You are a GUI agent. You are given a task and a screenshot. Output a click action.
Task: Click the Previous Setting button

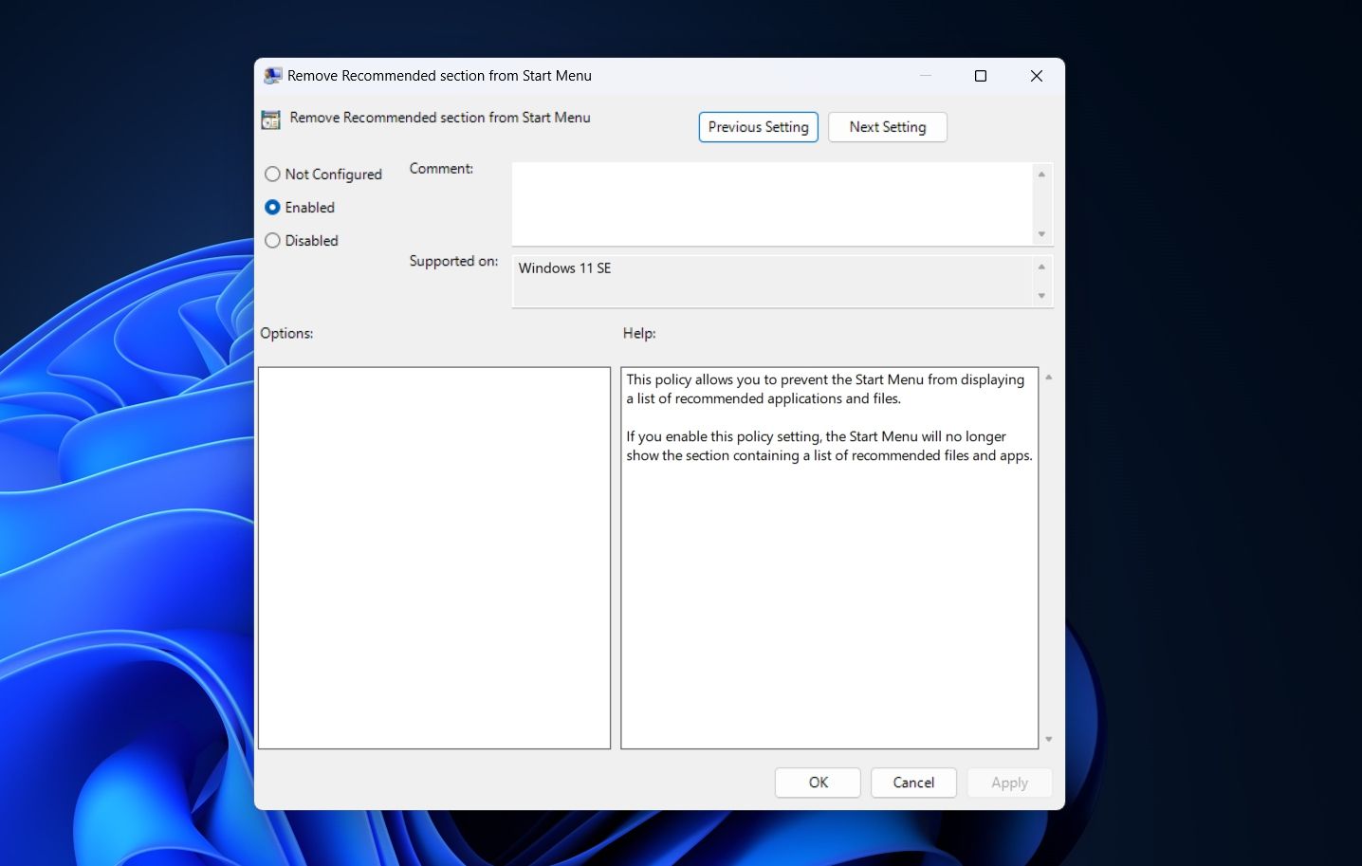(x=758, y=126)
